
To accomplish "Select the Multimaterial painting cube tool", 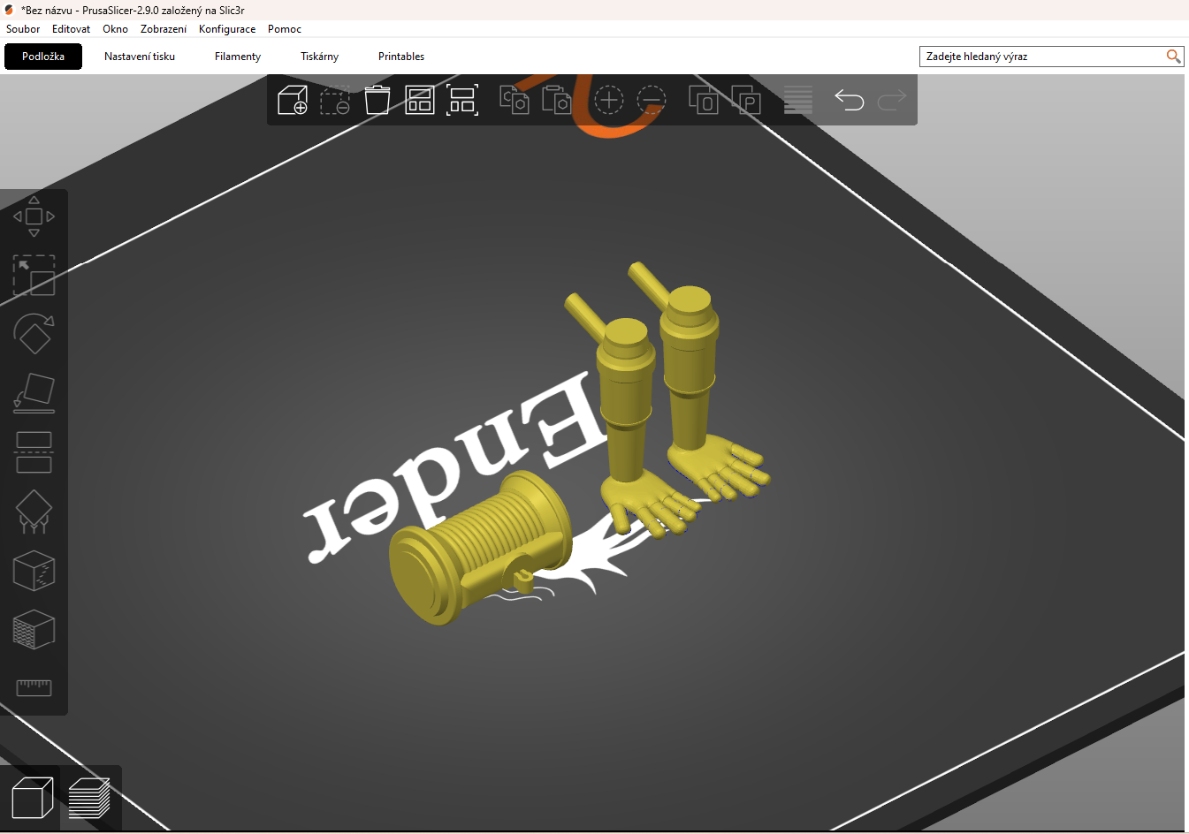I will [34, 629].
